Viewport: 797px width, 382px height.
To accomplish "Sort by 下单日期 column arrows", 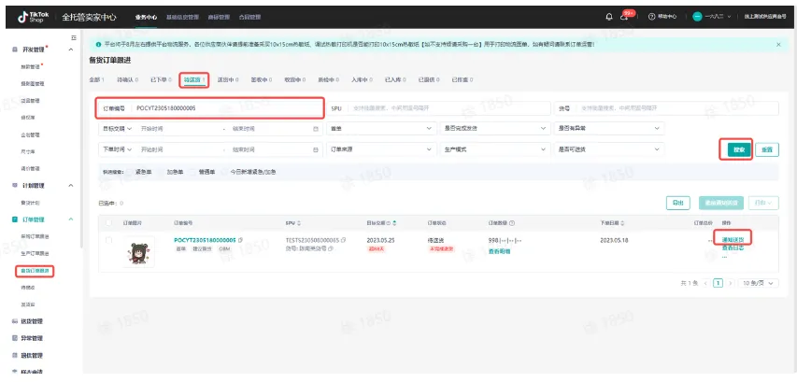I will click(623, 223).
